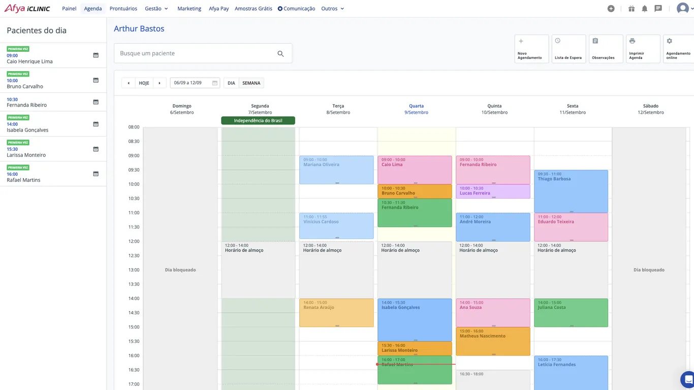This screenshot has height=390, width=694.
Task: Open calendar icon for Bruno Carvalho
Action: 96,80
